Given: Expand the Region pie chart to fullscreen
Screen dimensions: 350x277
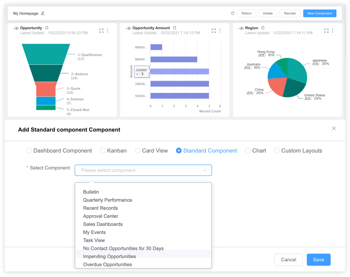Looking at the screenshot, I should click(326, 31).
